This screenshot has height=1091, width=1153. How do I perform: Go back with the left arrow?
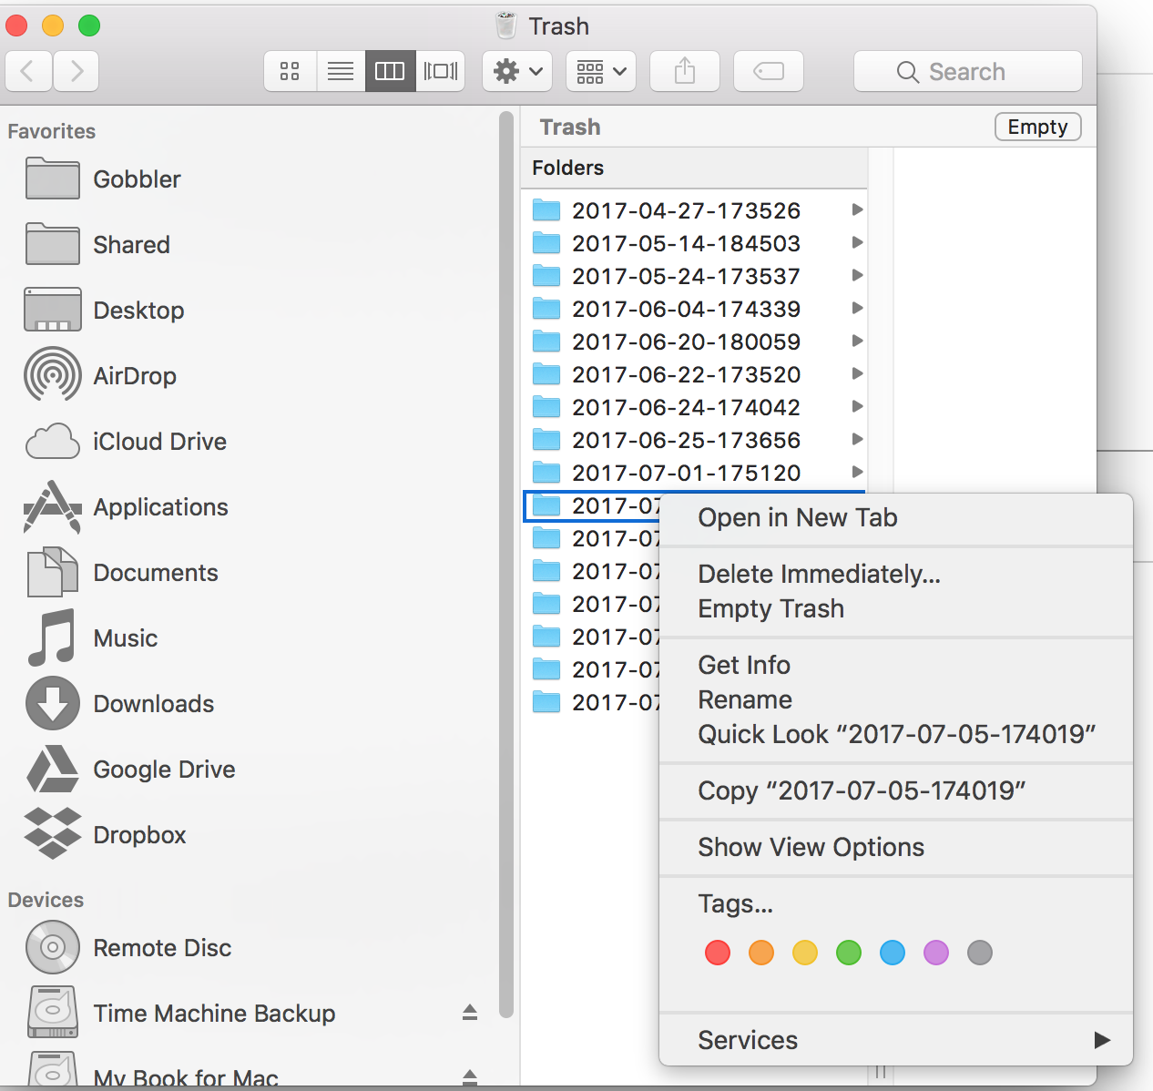pyautogui.click(x=28, y=71)
